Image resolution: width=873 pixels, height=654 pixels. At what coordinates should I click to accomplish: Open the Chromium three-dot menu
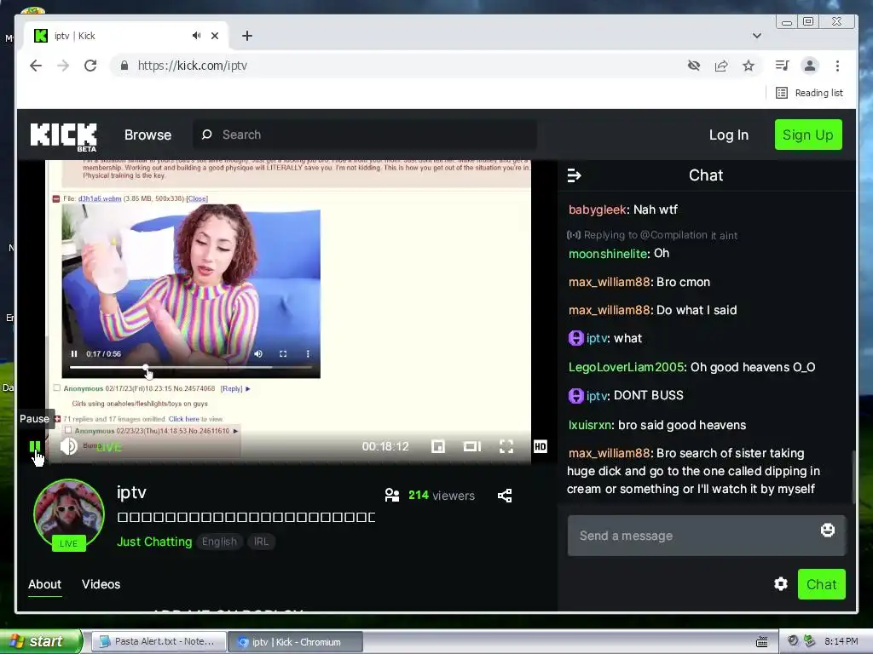837,66
